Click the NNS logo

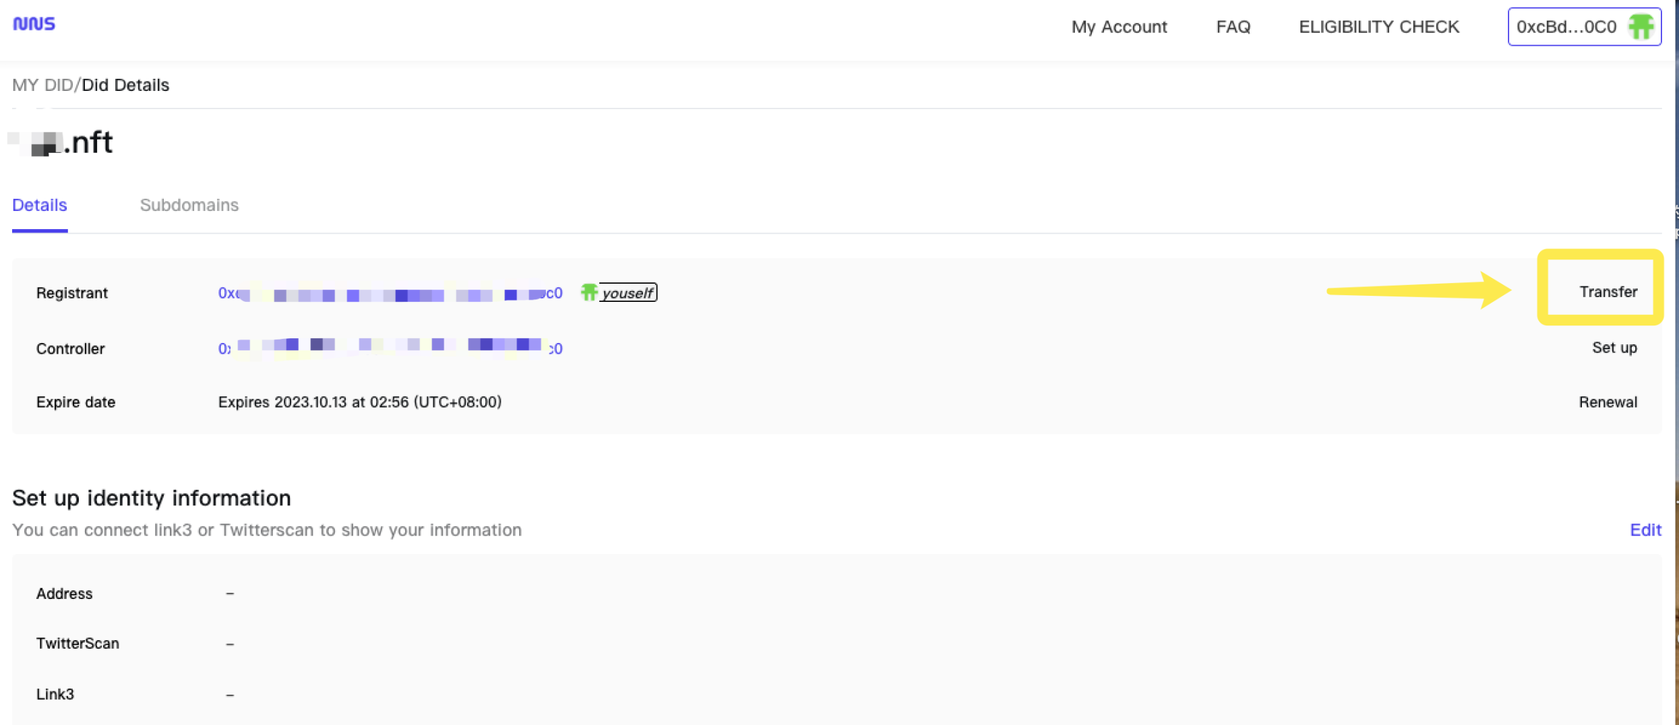click(x=34, y=24)
